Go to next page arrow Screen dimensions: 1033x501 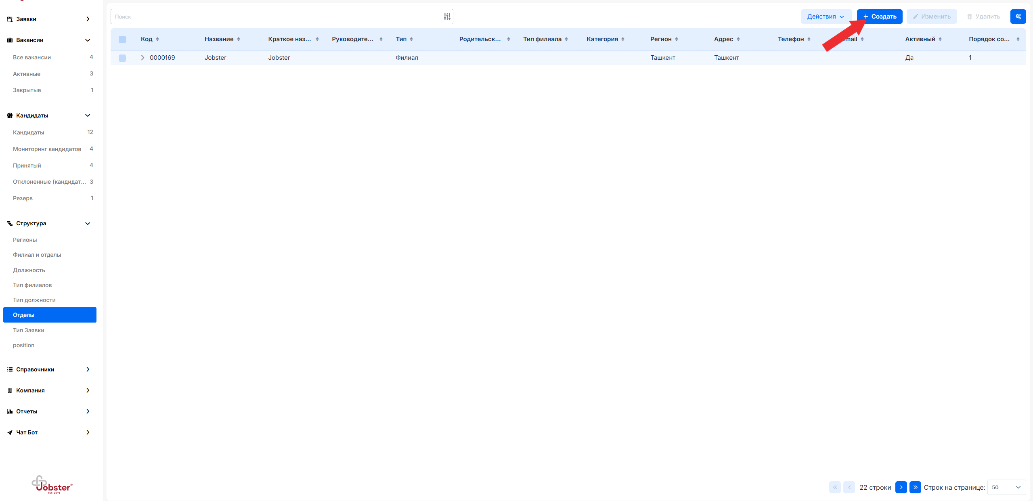(901, 487)
